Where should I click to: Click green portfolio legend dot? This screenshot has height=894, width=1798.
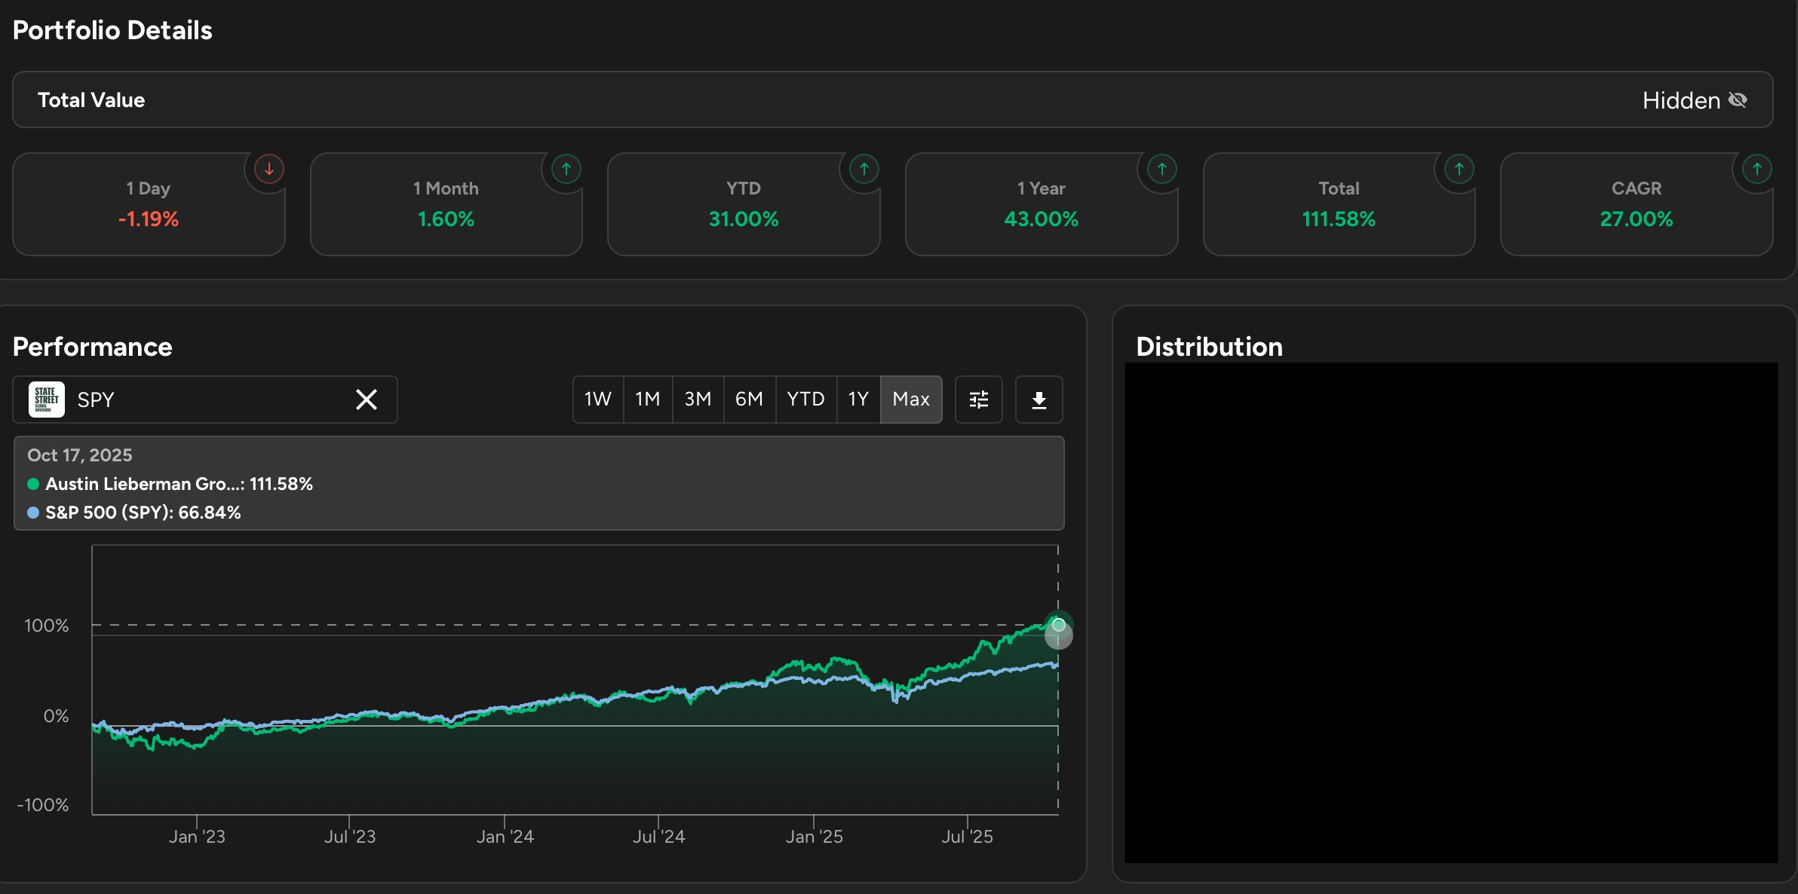pos(33,484)
